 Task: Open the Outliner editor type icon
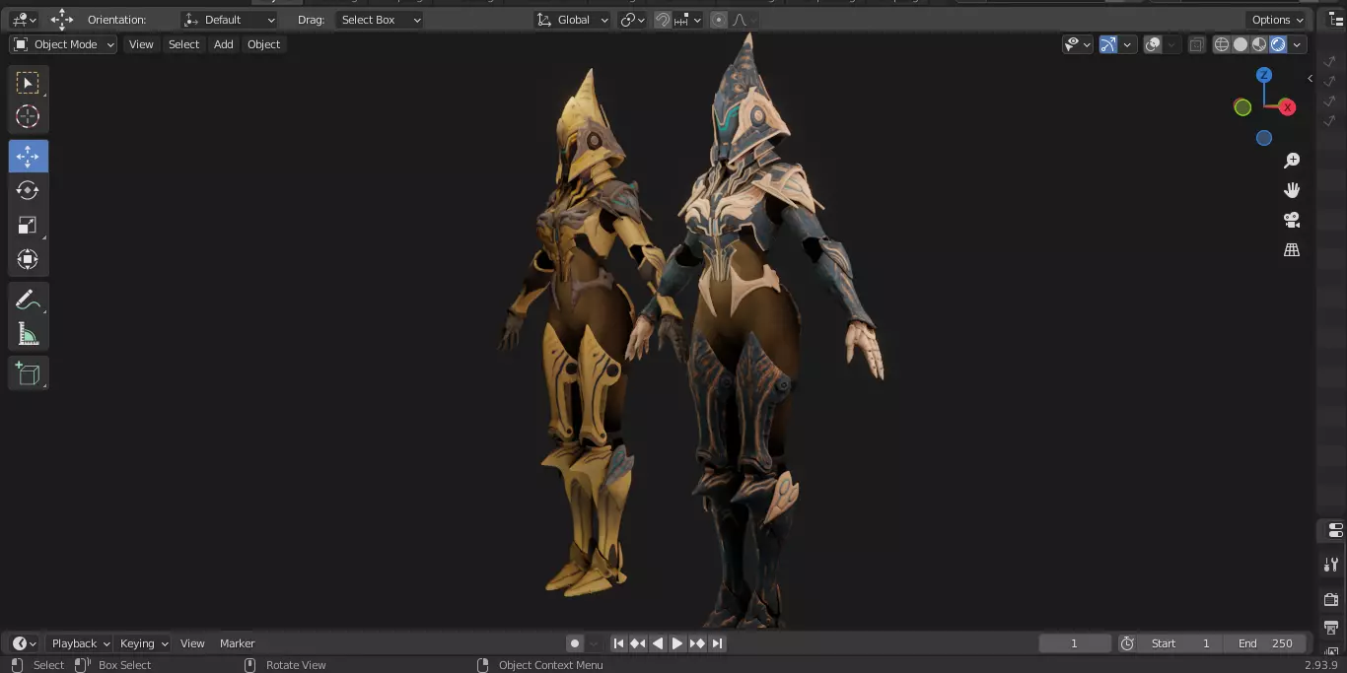[1336, 20]
